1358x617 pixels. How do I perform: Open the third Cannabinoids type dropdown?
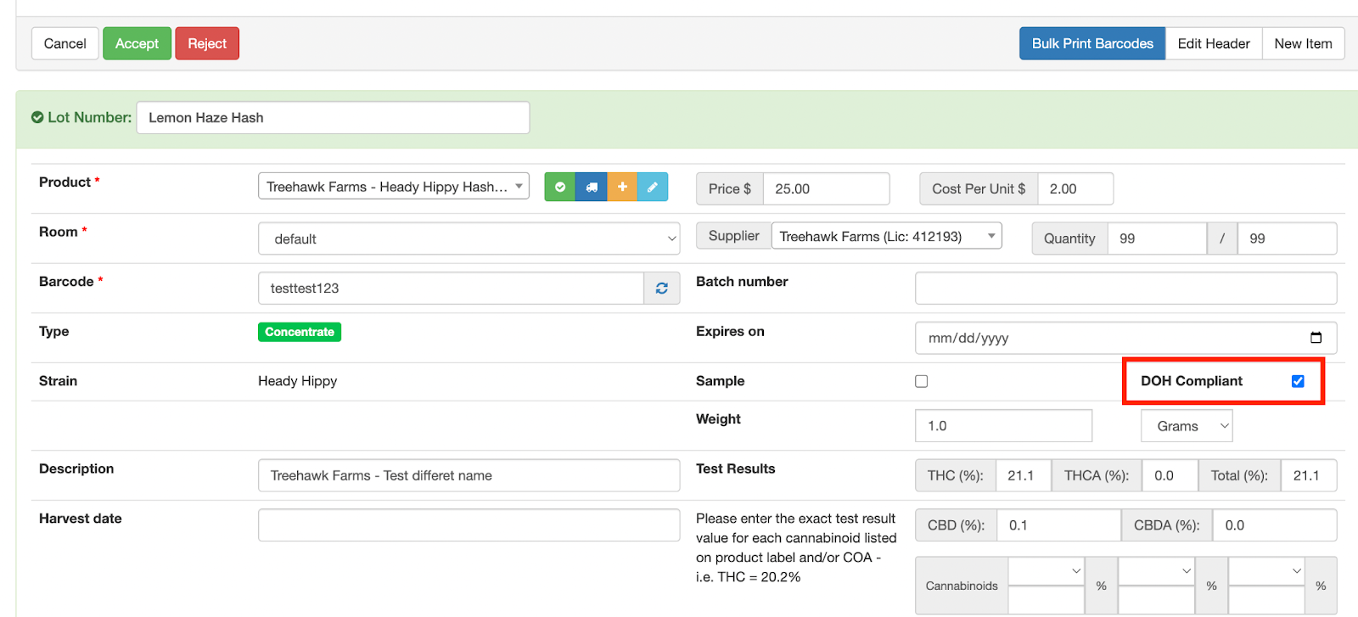click(1266, 571)
